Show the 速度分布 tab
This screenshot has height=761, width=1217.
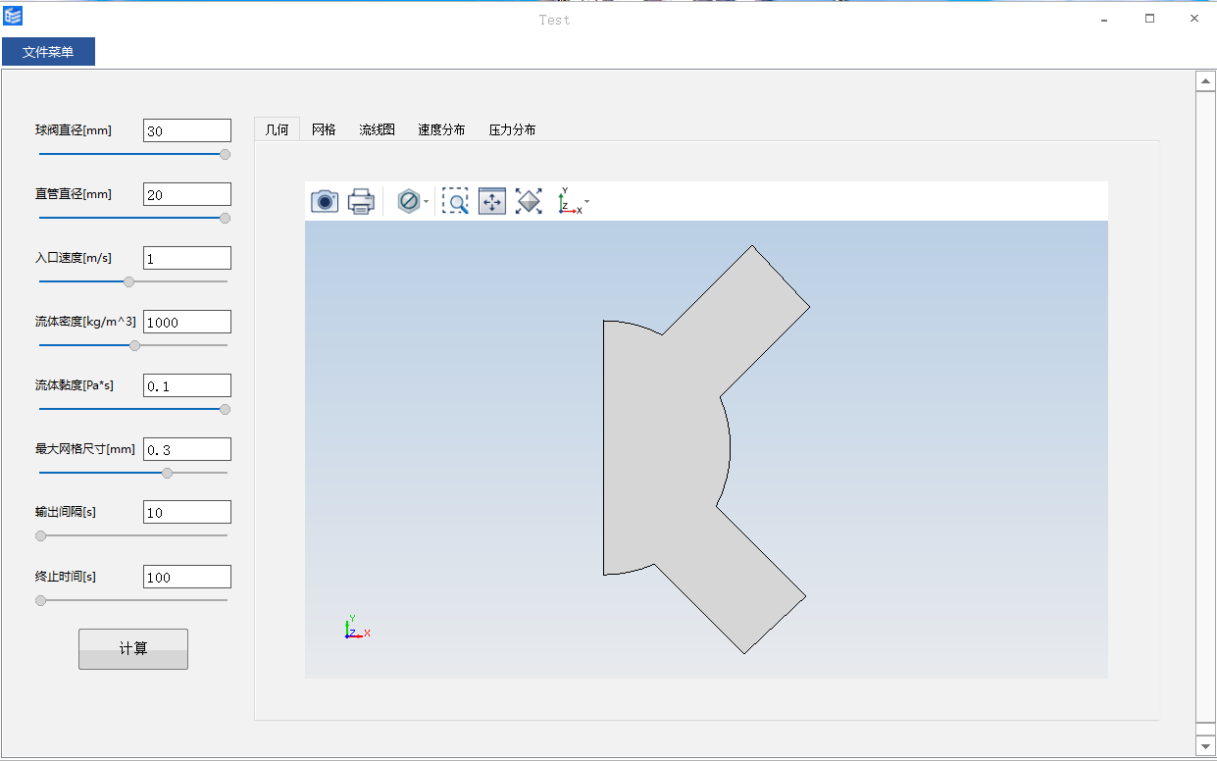pyautogui.click(x=441, y=129)
